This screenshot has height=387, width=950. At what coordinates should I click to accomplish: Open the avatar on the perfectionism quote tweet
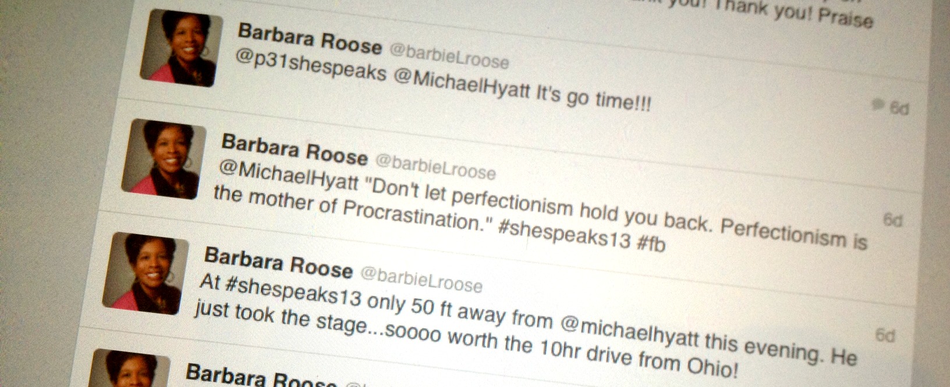(x=164, y=159)
